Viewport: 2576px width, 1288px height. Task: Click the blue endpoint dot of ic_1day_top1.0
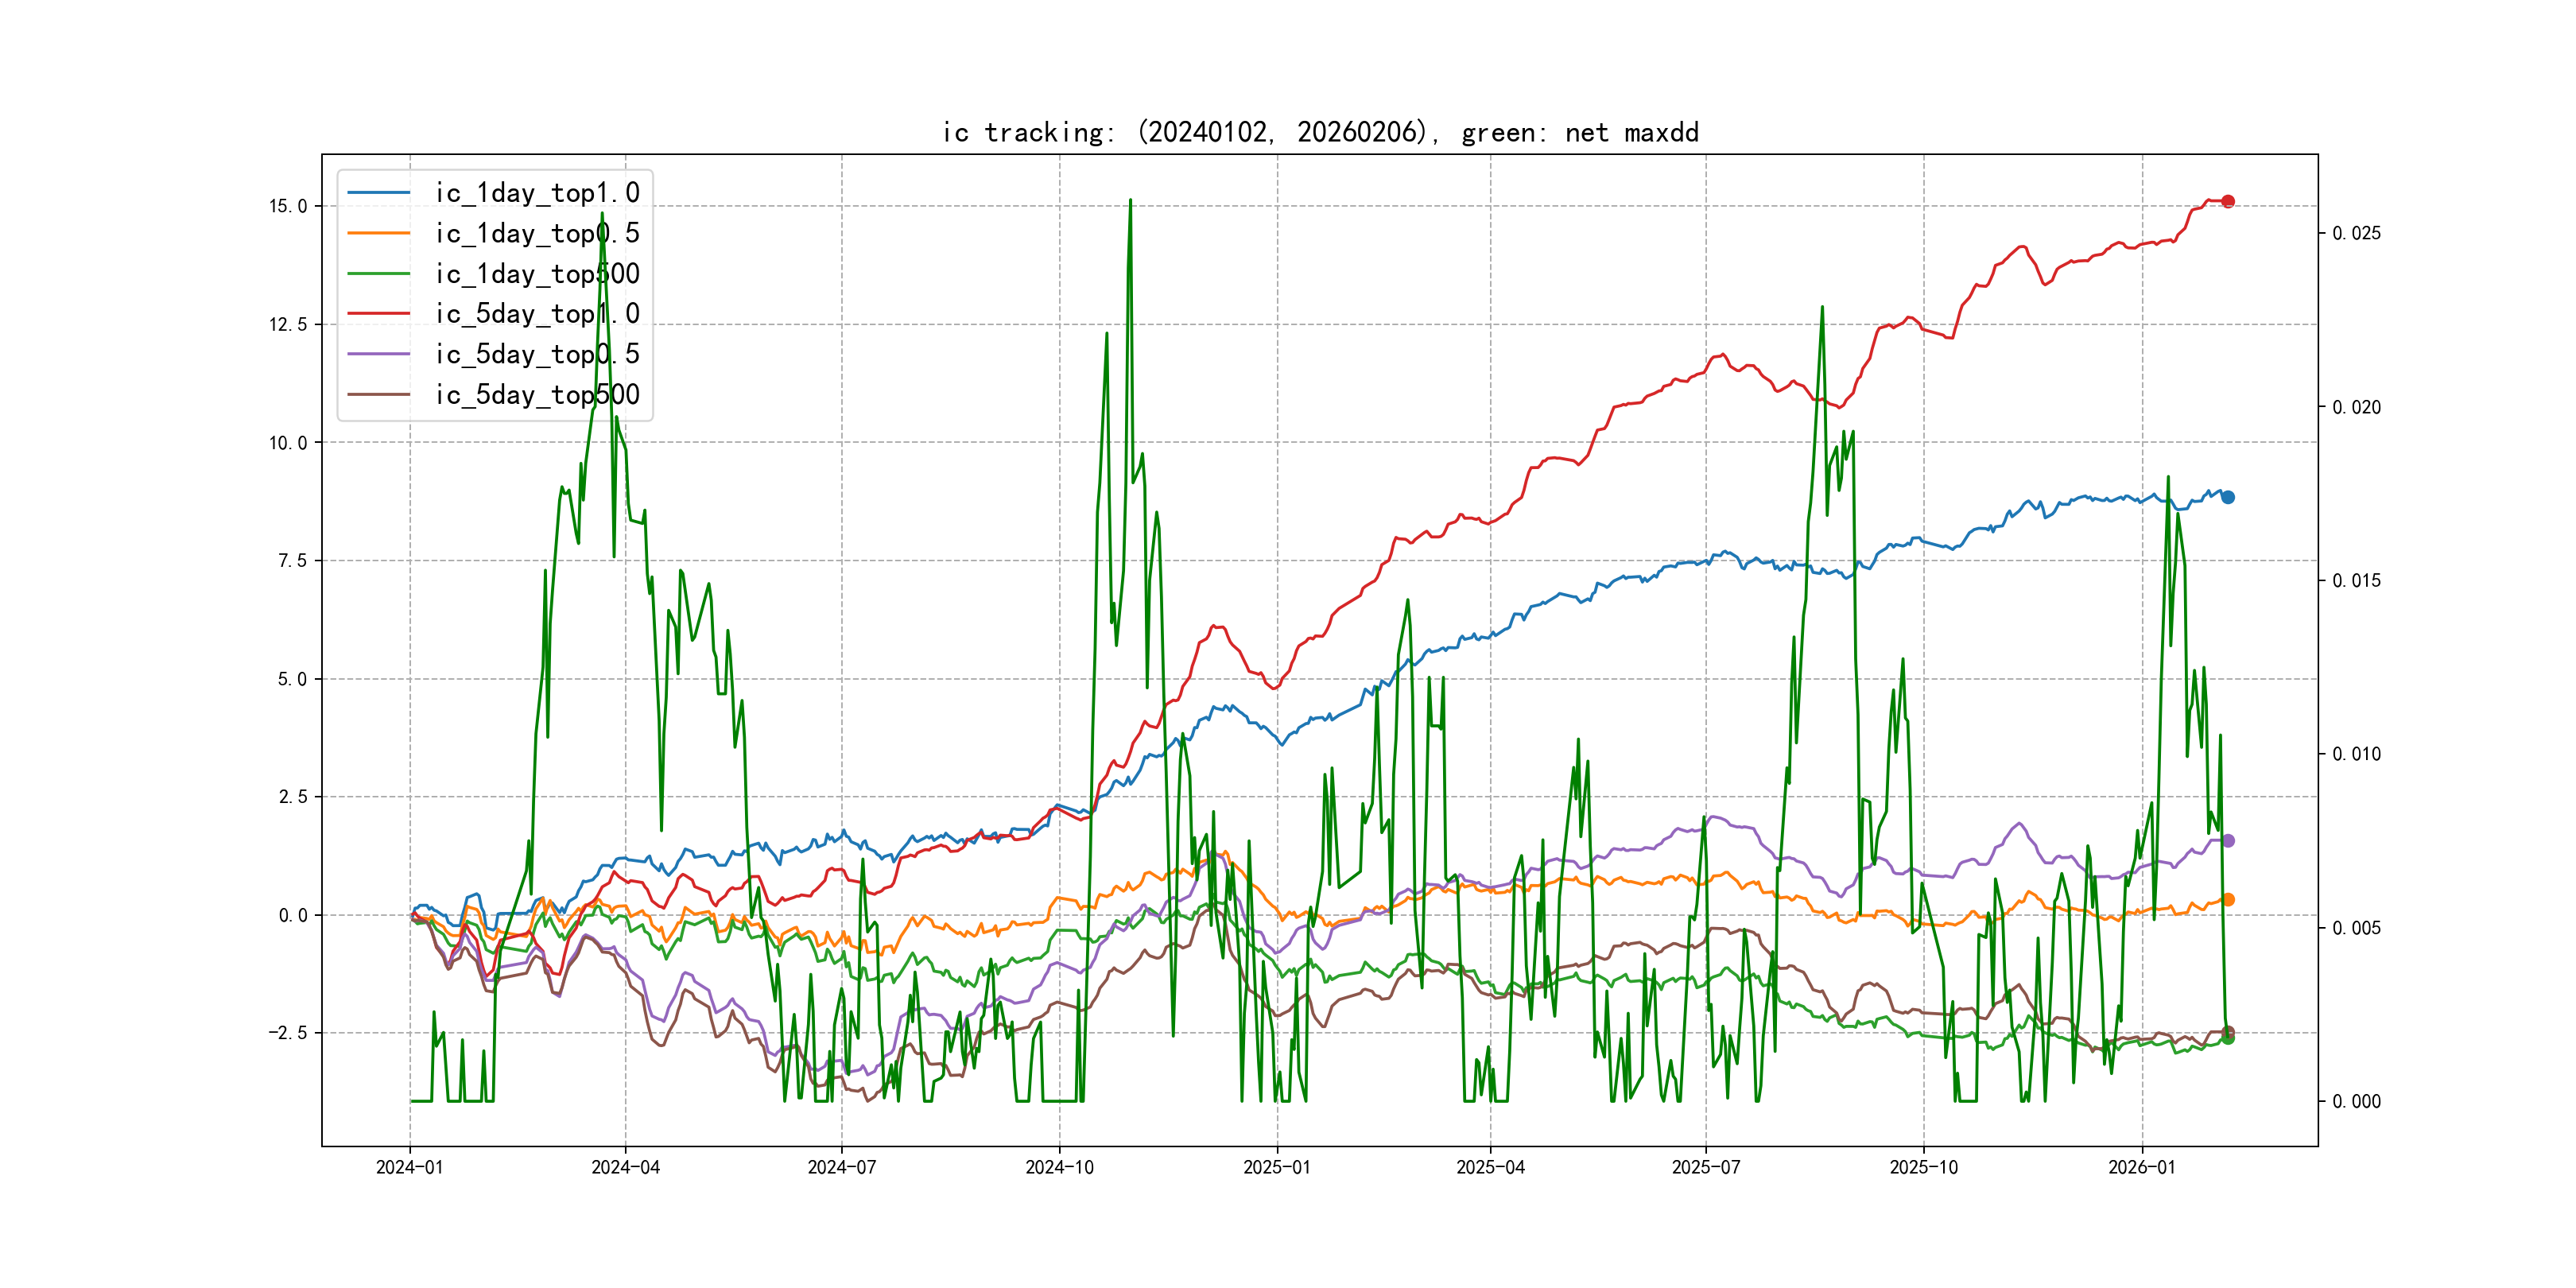(x=2228, y=497)
